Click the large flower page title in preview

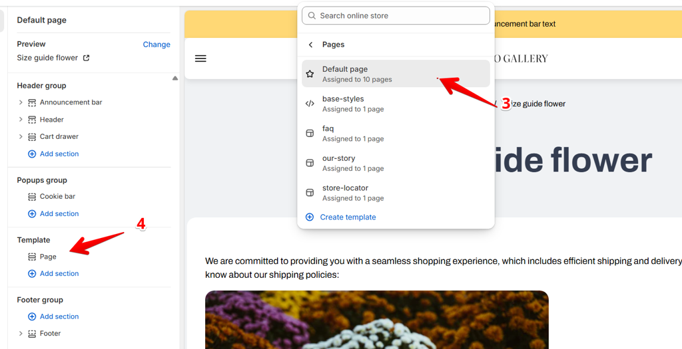(573, 160)
